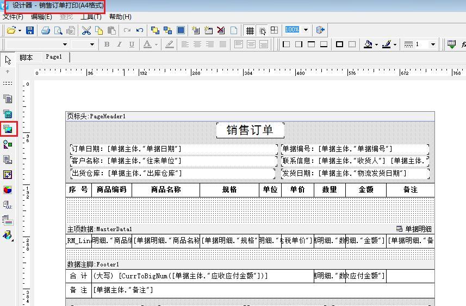Choose the Shape drawing tool
466x306 pixels.
8,144
